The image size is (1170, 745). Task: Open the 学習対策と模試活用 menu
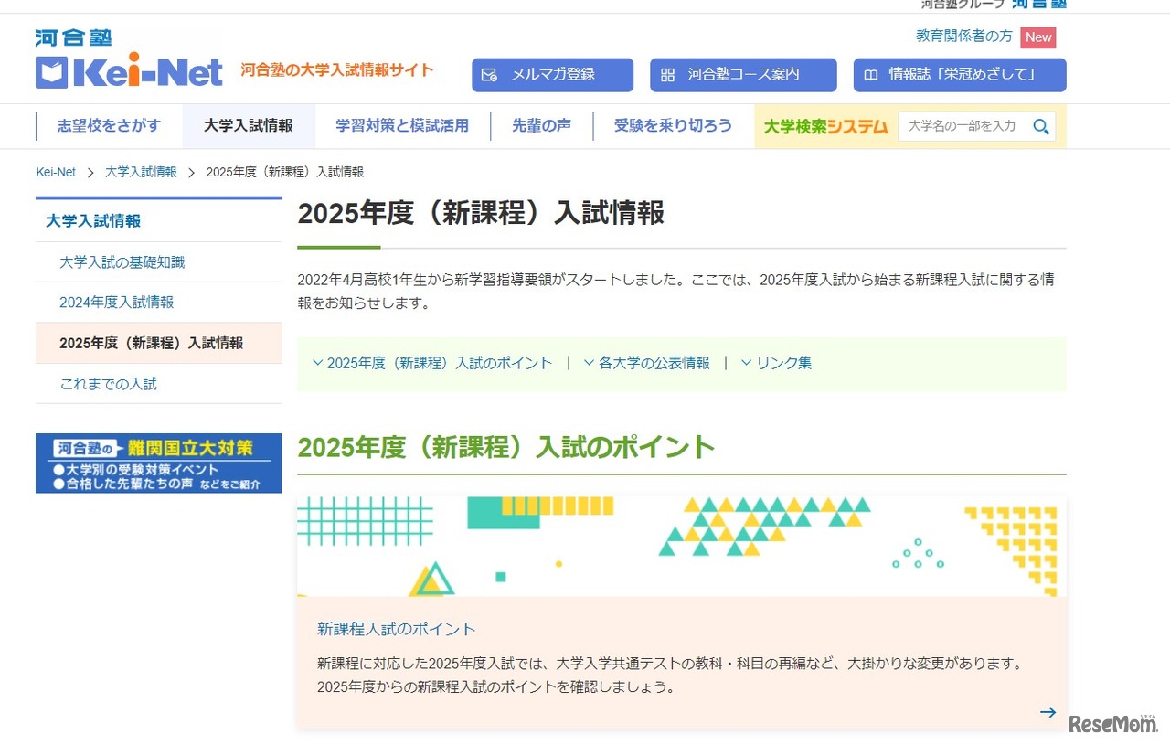pos(402,126)
